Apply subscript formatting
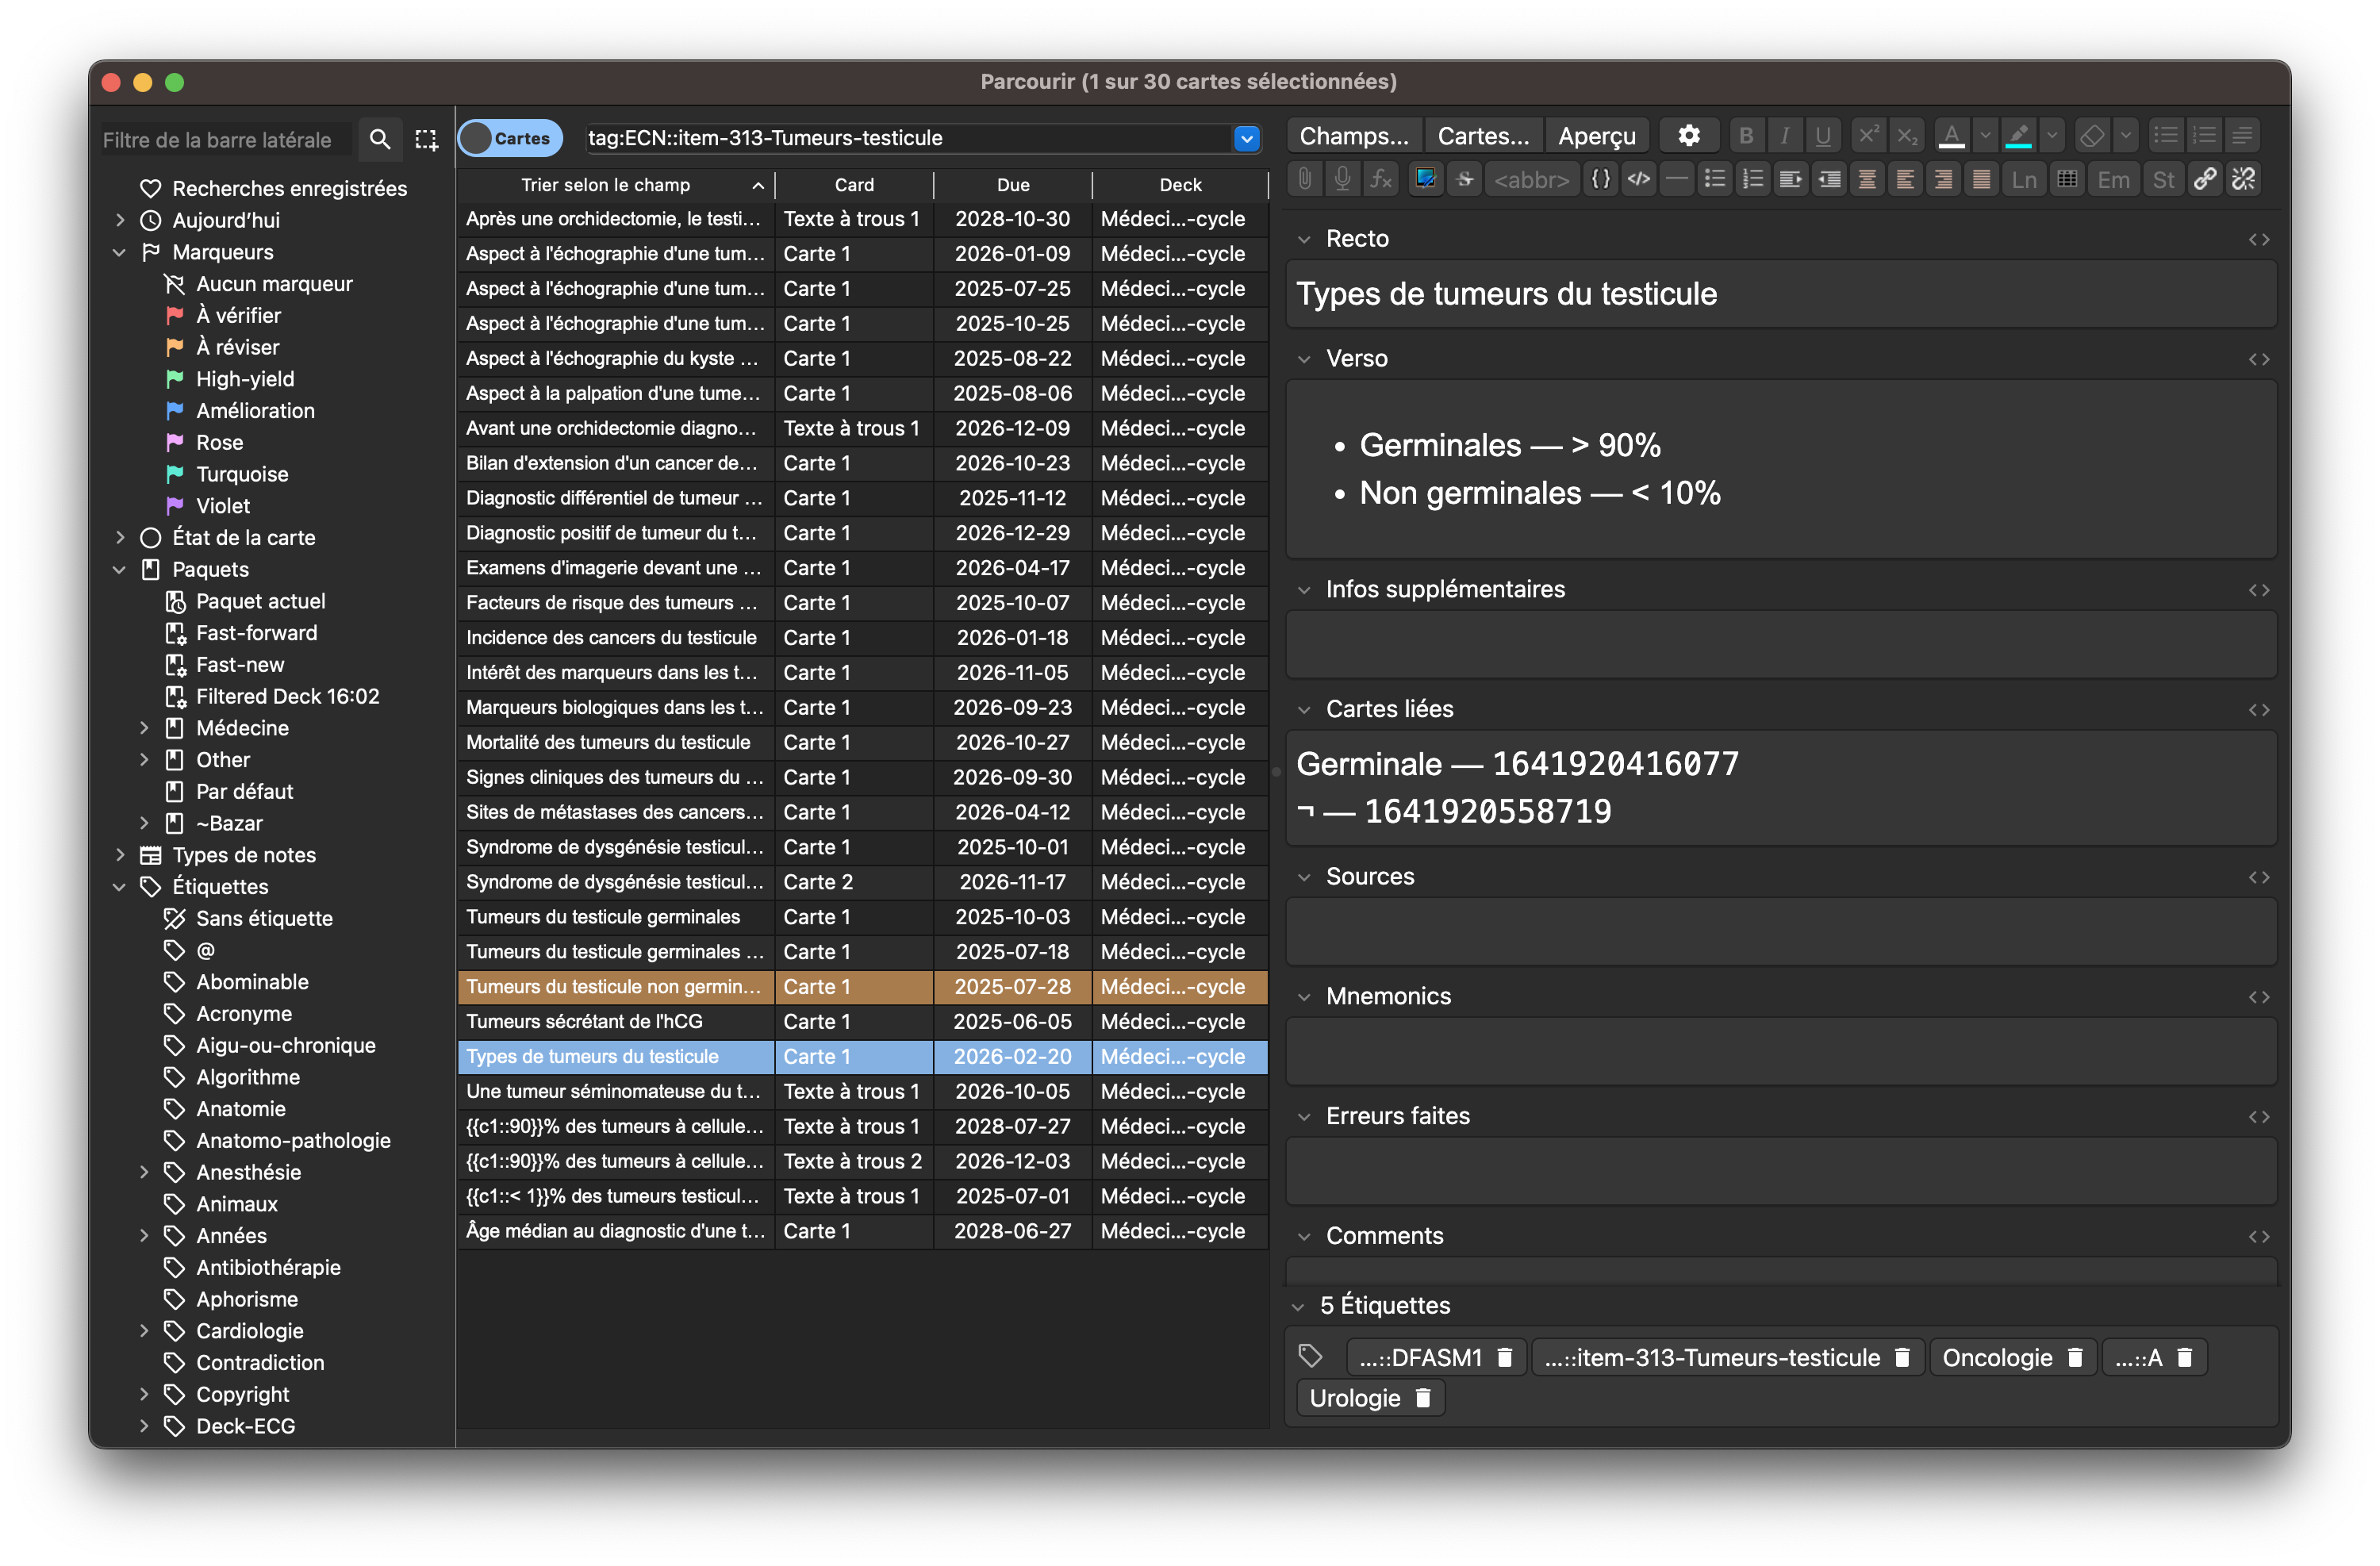This screenshot has height=1566, width=2380. tap(1906, 135)
